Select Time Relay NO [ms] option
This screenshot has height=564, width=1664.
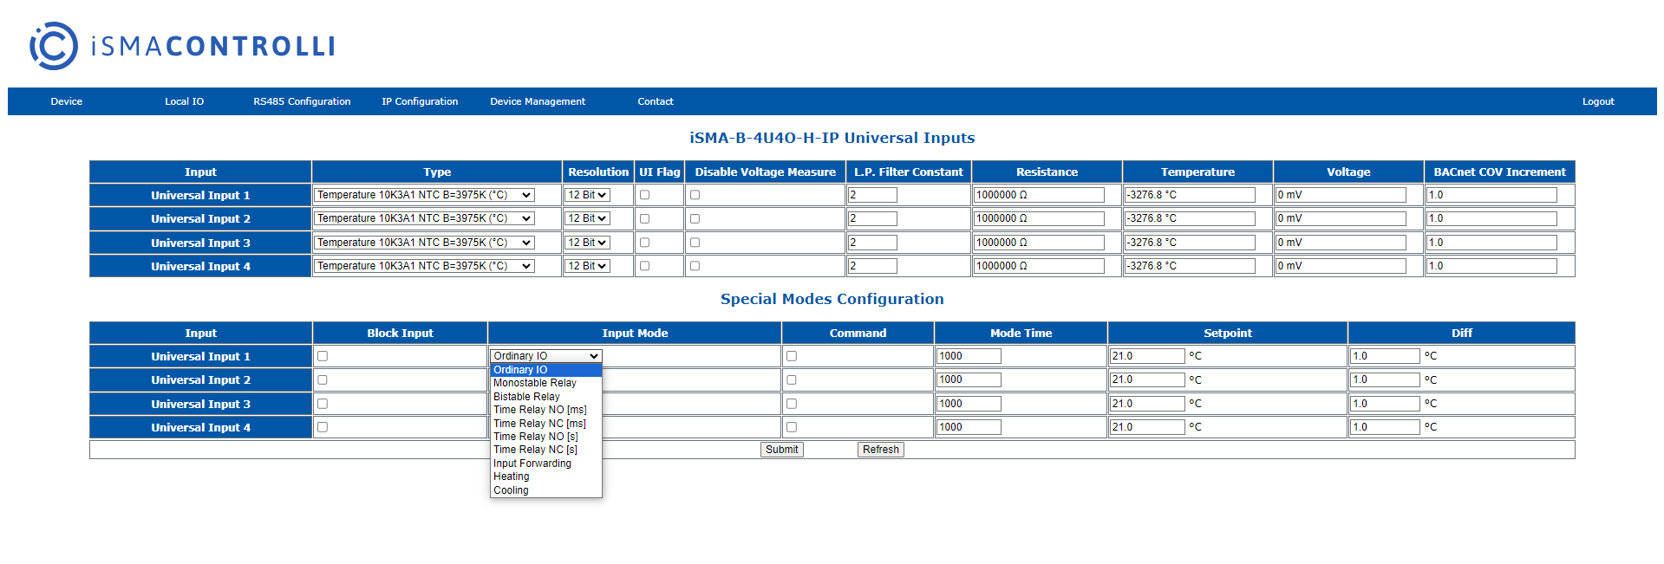pyautogui.click(x=539, y=410)
